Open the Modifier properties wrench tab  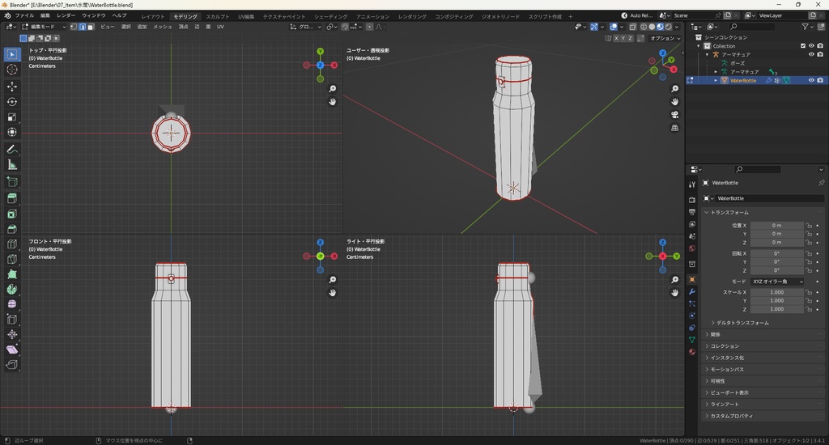[692, 290]
